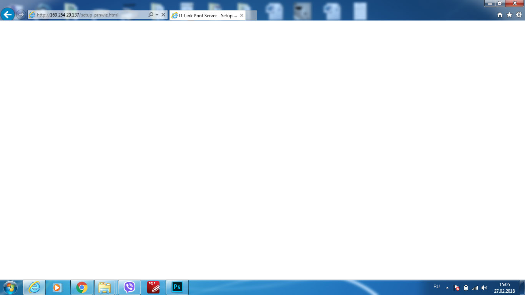Click the search magnifier in the address bar
The image size is (525, 295).
151,15
